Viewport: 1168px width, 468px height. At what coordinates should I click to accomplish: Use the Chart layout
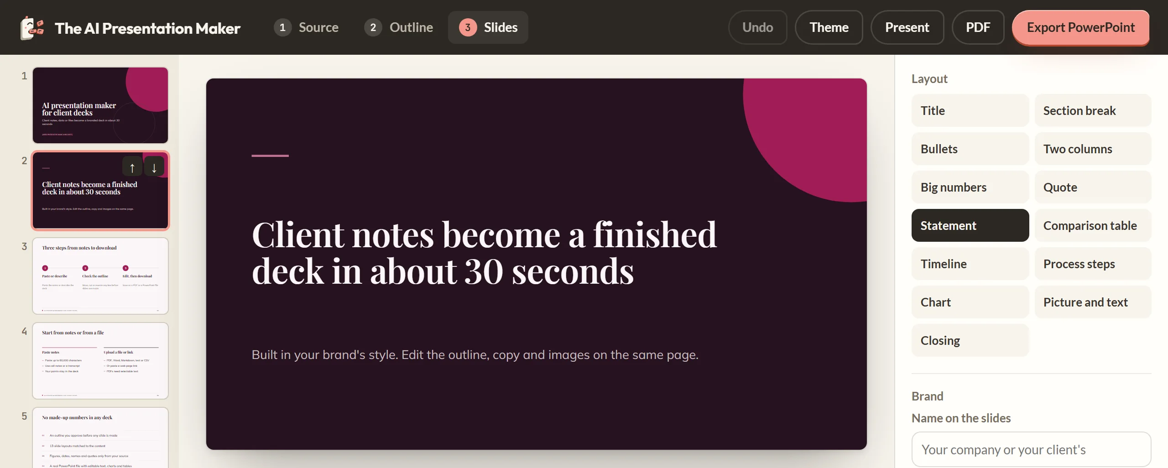point(970,302)
